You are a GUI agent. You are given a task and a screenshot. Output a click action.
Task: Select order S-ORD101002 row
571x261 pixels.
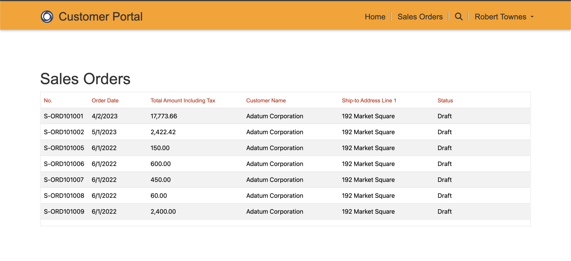point(64,132)
